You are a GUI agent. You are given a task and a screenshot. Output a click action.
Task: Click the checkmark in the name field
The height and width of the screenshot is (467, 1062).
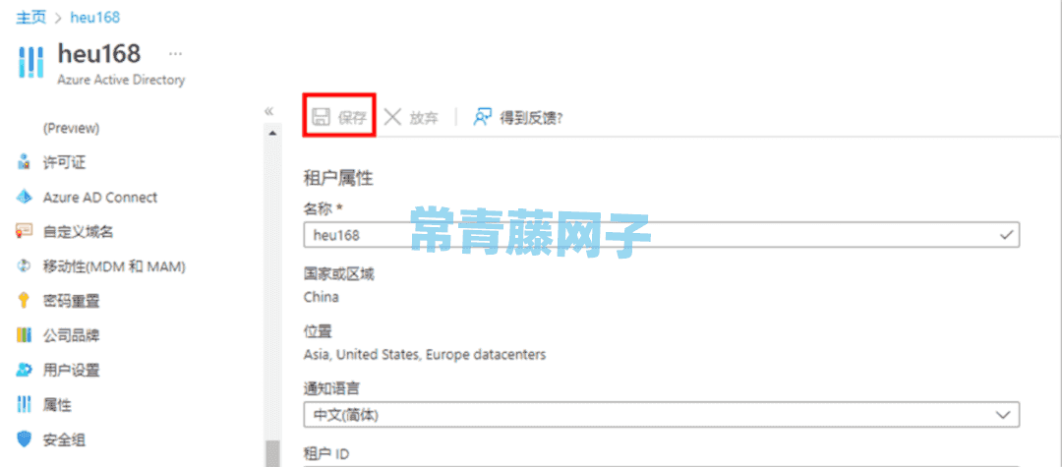(x=1007, y=235)
